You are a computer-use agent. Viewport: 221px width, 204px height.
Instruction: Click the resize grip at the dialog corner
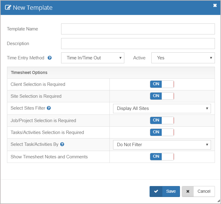[x=219, y=201]
